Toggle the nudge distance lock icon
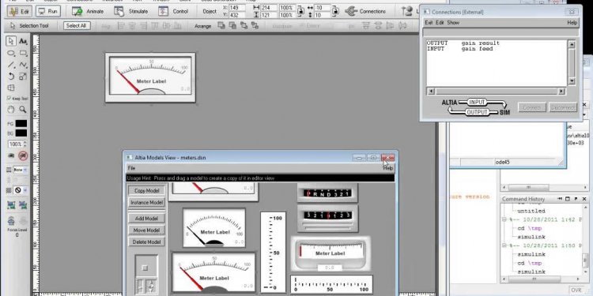The height and width of the screenshot is (296, 593). coord(335,11)
